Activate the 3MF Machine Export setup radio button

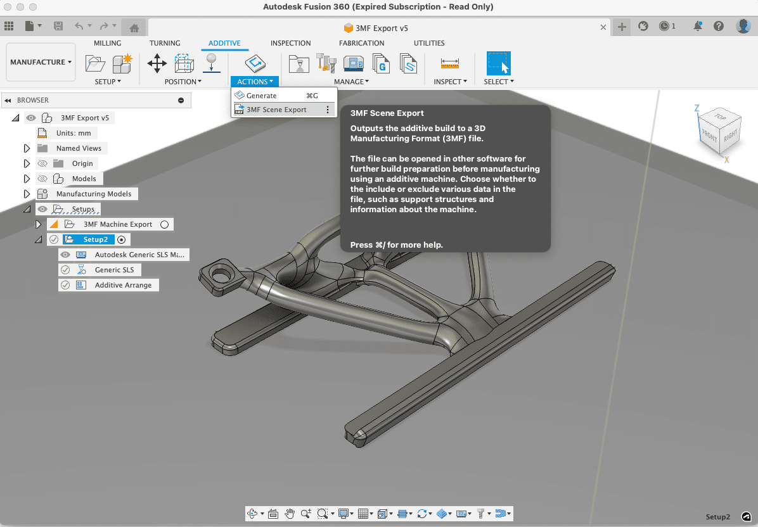(x=164, y=224)
